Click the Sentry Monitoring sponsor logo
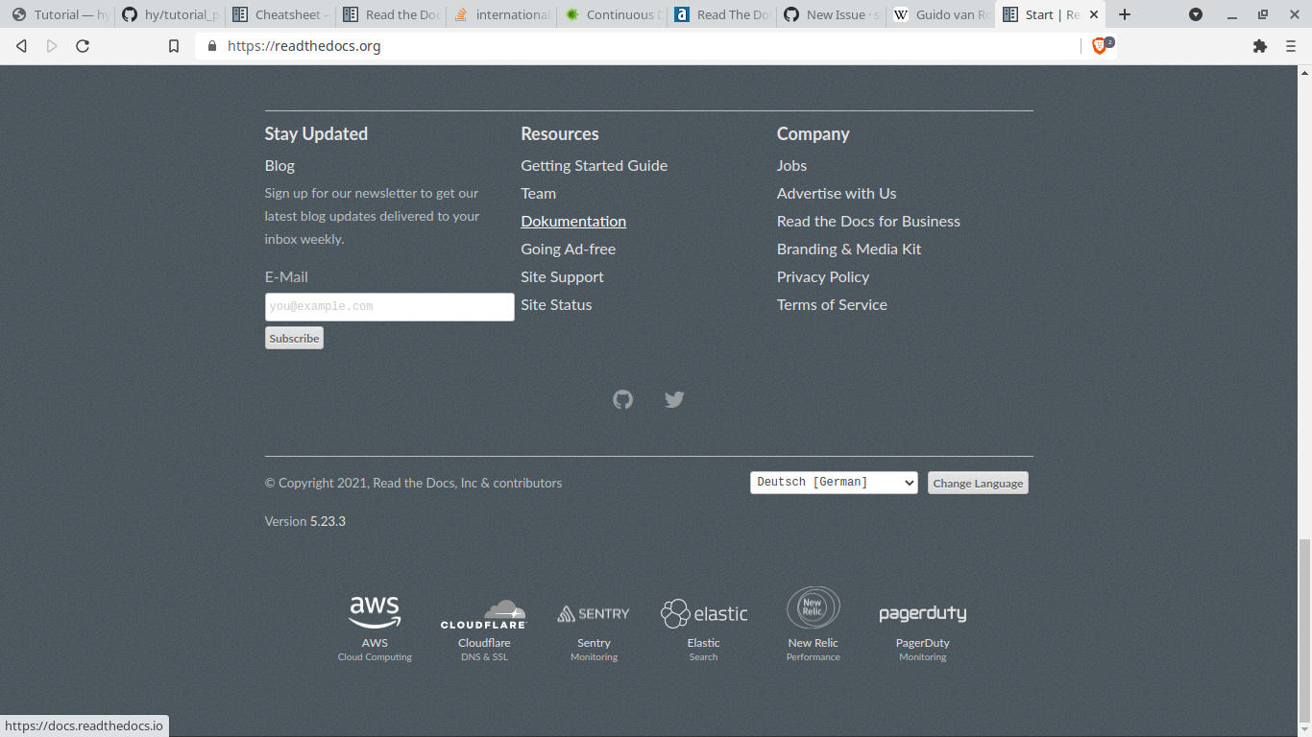Screen dimensions: 1312x737 (594, 614)
